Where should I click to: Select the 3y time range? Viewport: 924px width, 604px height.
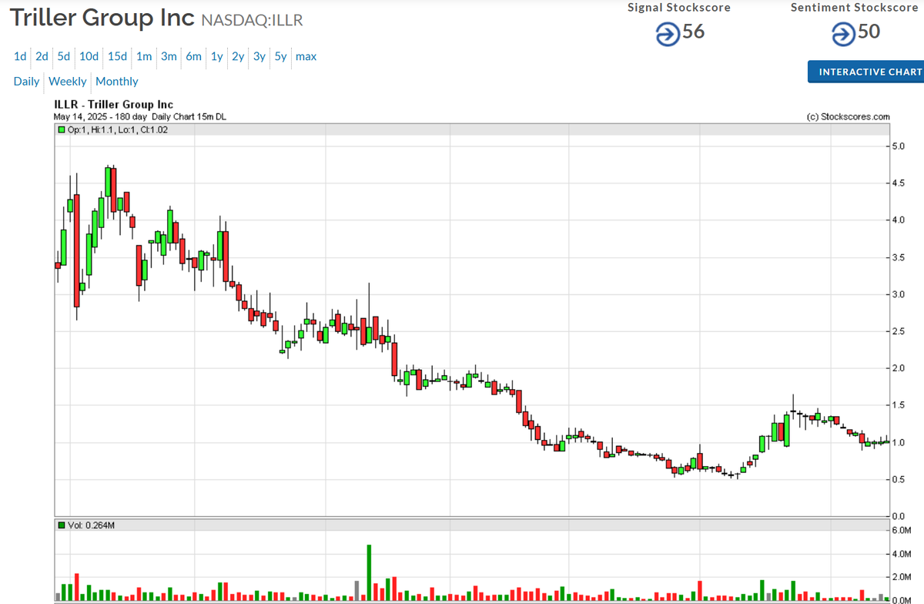click(x=259, y=56)
